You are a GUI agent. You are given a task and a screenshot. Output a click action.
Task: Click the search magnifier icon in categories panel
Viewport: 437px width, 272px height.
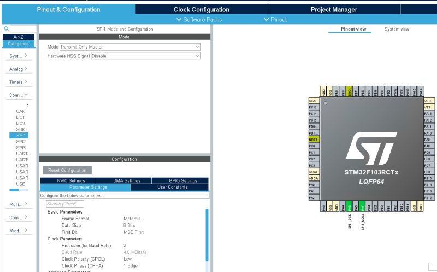tap(6, 29)
